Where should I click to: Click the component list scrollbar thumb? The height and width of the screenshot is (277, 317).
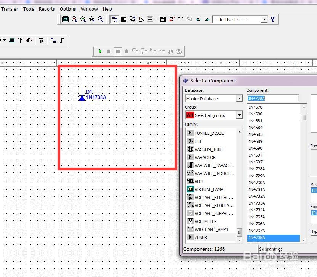303,117
